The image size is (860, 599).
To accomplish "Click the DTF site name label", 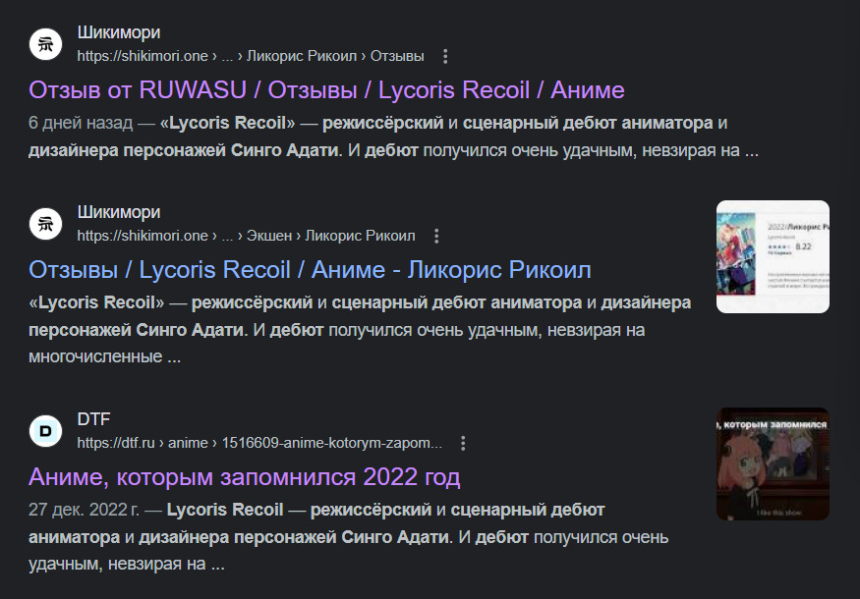I will point(93,419).
